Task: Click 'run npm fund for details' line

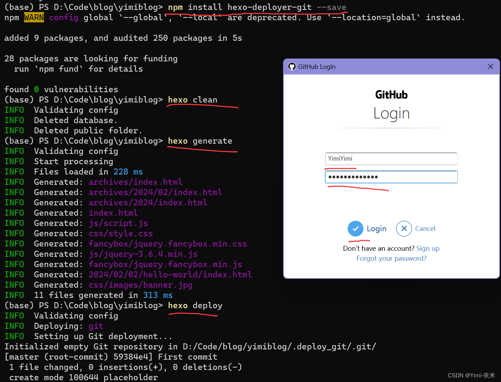Action: click(x=78, y=69)
